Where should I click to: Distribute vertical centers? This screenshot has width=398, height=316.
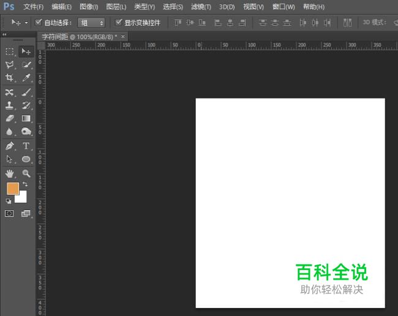click(275, 23)
